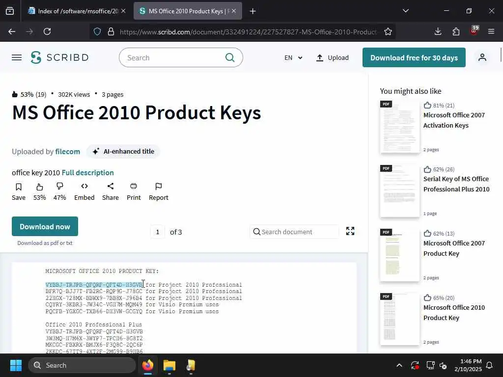Image resolution: width=503 pixels, height=377 pixels.
Task: Click the page number box showing 1
Action: tap(158, 232)
